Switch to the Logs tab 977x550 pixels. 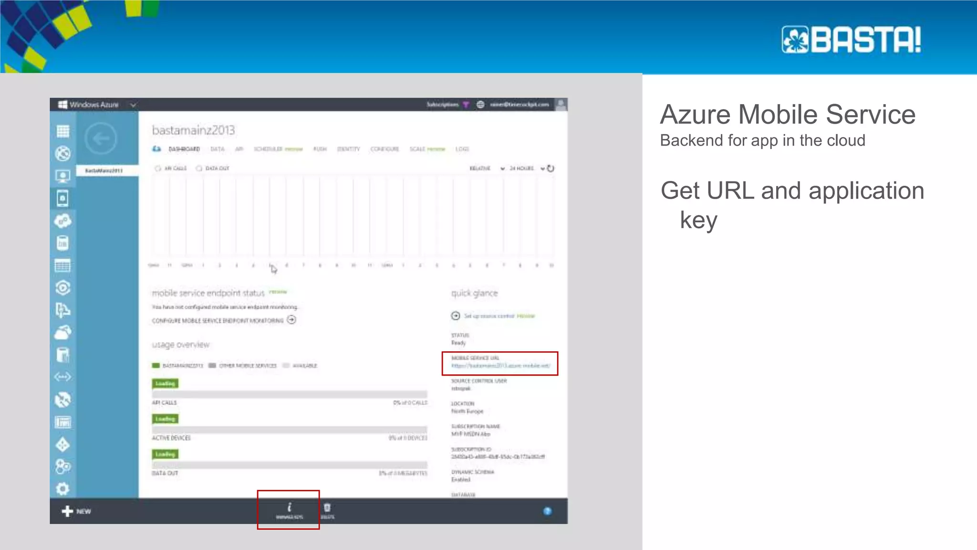[x=462, y=149]
